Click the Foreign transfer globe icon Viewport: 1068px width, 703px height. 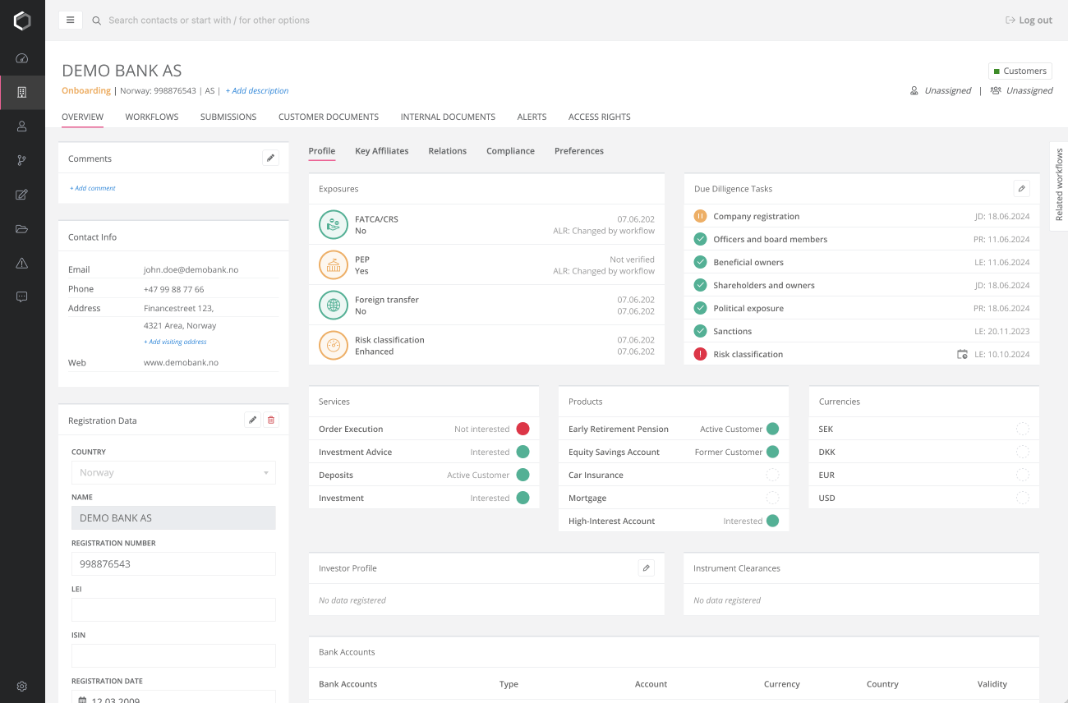point(334,305)
